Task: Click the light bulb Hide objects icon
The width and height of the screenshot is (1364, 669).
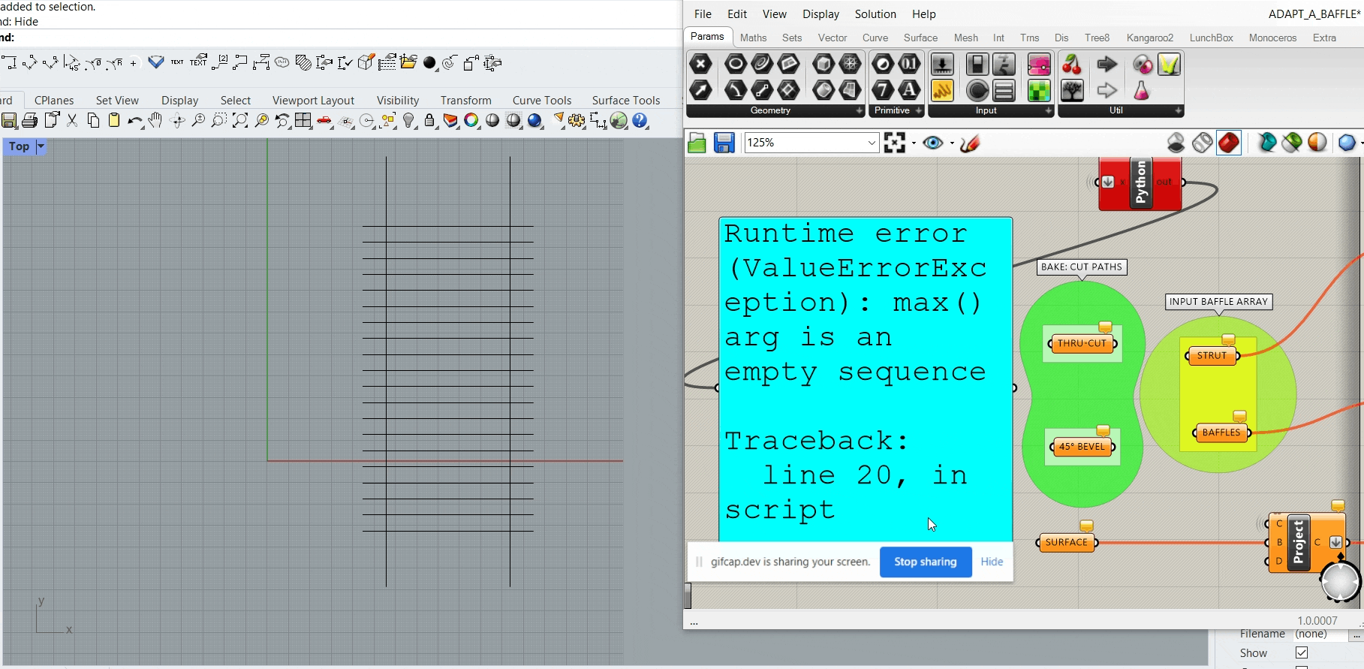Action: click(408, 121)
